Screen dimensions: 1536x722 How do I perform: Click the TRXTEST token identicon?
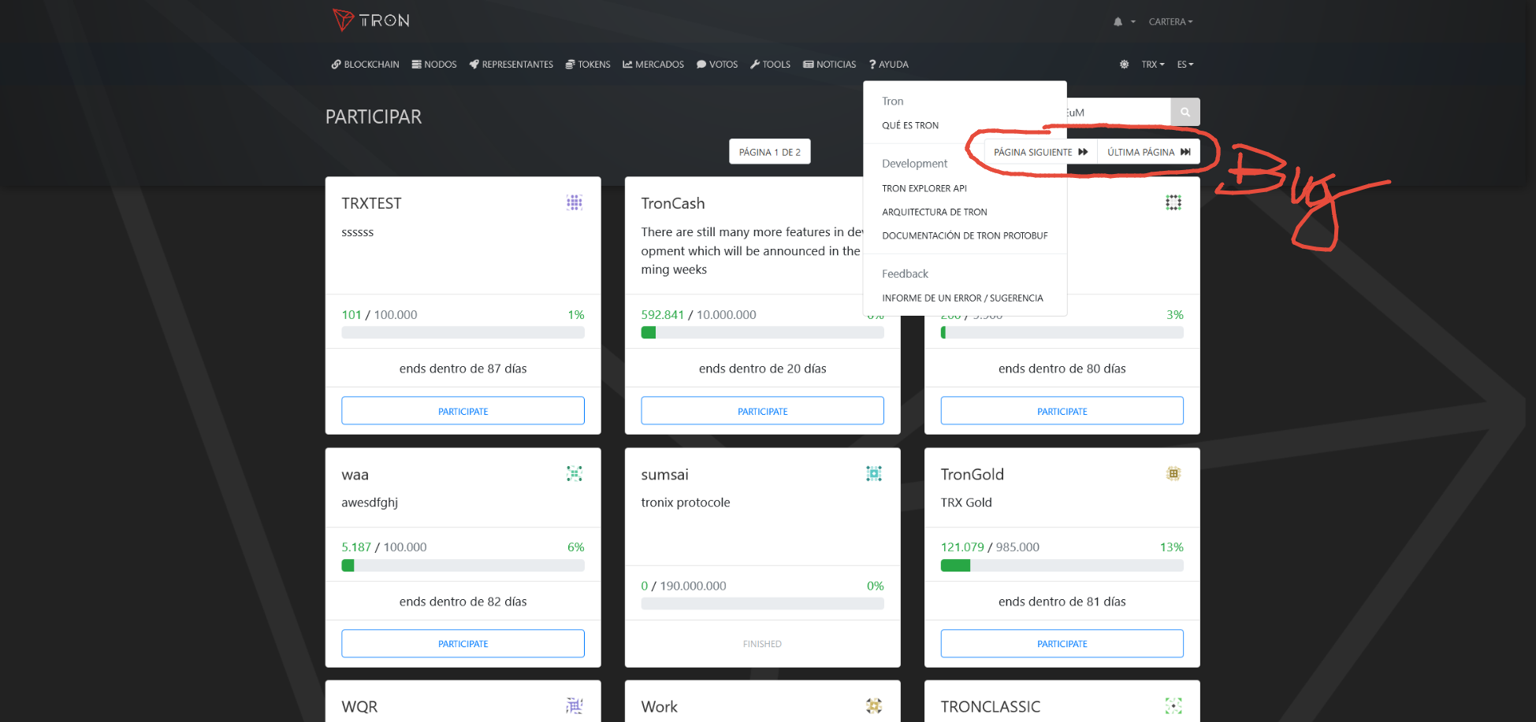(574, 202)
